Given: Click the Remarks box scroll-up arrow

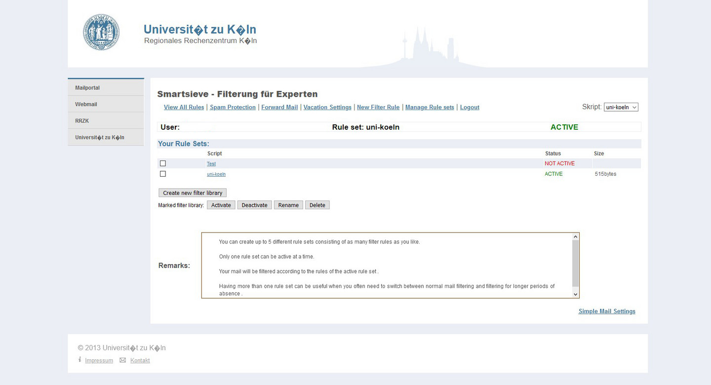Looking at the screenshot, I should [575, 237].
